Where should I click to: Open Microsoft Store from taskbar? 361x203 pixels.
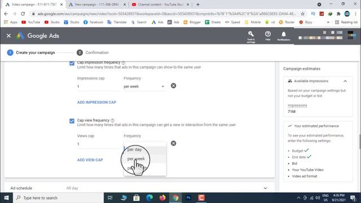(137, 198)
